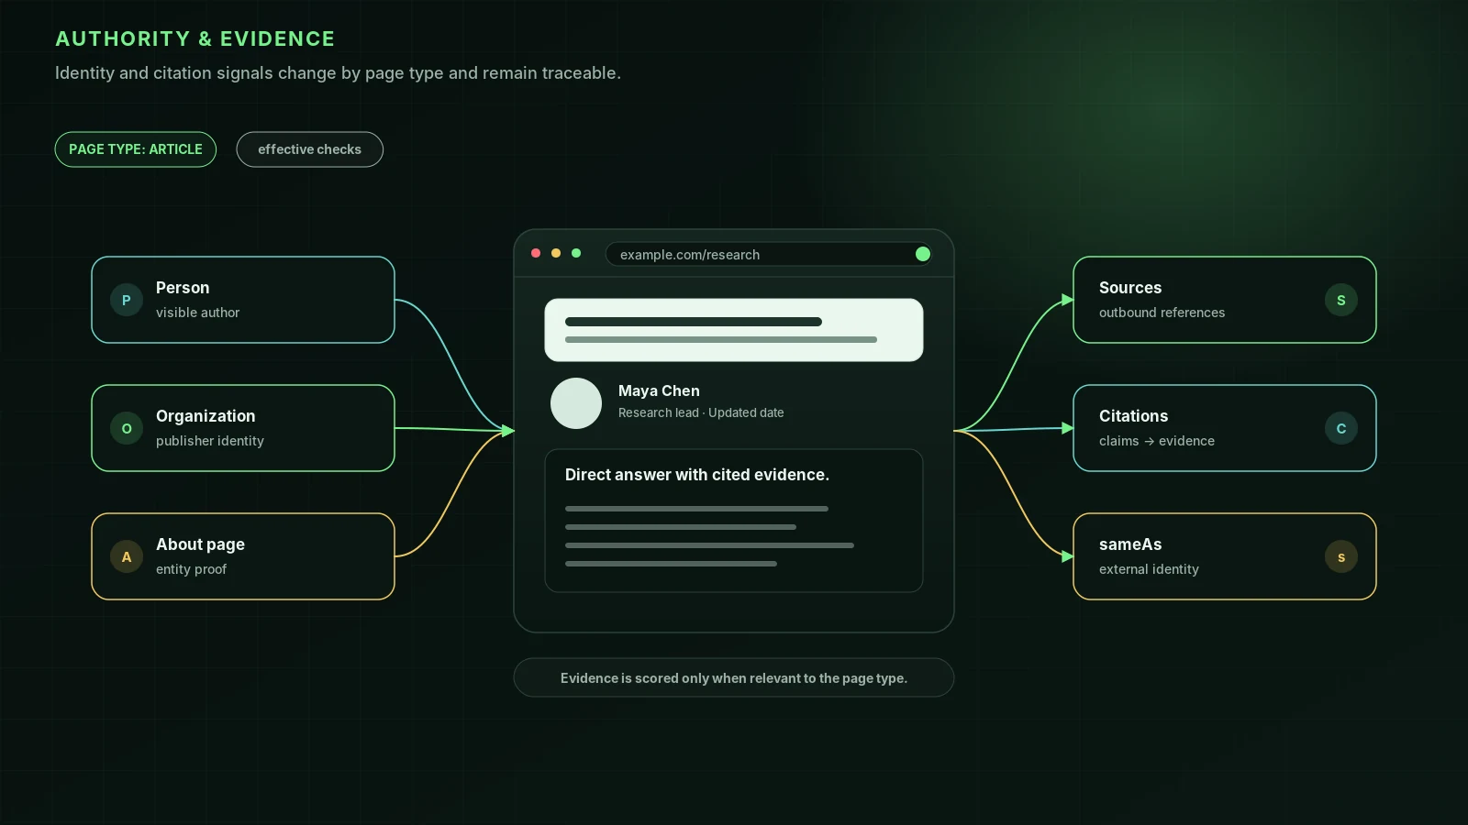The width and height of the screenshot is (1468, 825).
Task: Click the 'Identity and citation signals' subtitle
Action: coord(338,73)
